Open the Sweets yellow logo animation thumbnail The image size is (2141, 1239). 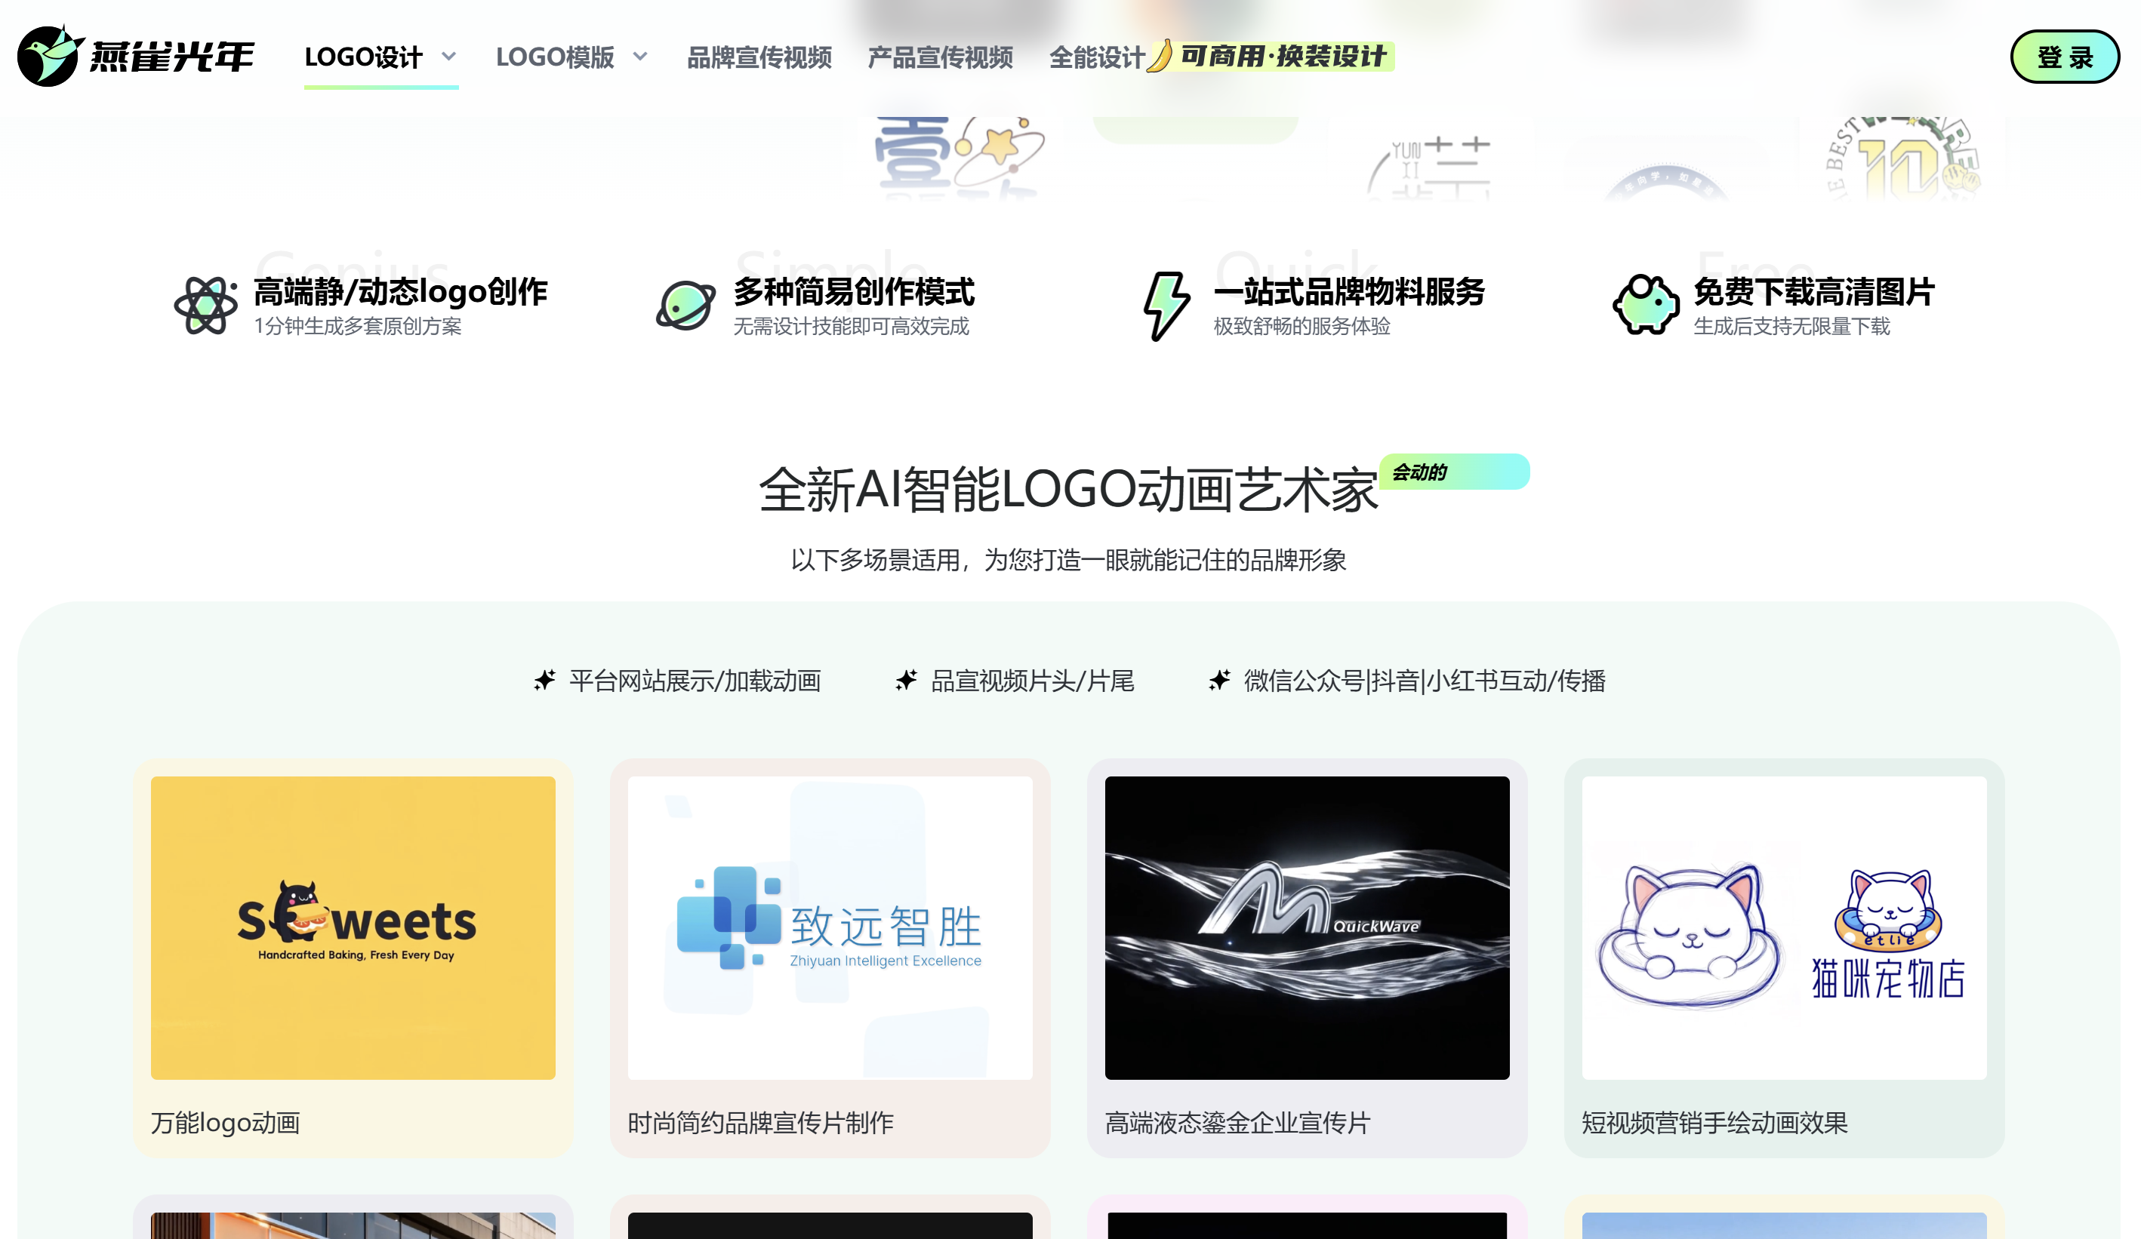(353, 928)
